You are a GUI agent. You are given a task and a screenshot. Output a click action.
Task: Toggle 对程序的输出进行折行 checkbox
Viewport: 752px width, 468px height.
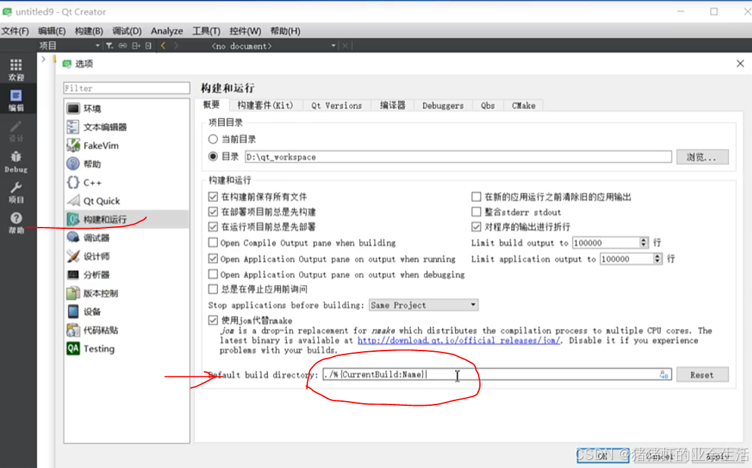476,226
